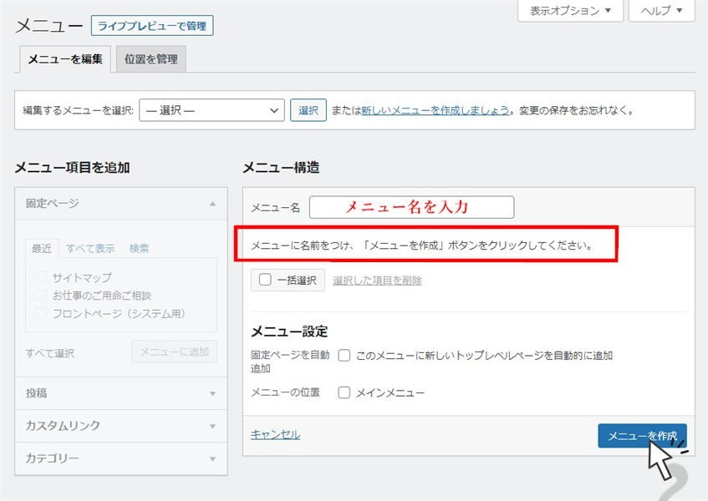Switch to the 位置を管理 tab
The image size is (708, 501).
tap(150, 59)
